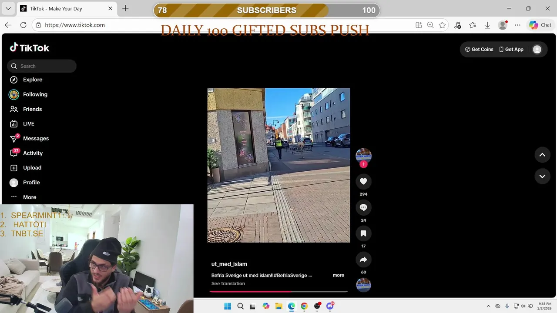Open the Favorites list toolbar icon
This screenshot has width=557, height=313.
[x=473, y=25]
